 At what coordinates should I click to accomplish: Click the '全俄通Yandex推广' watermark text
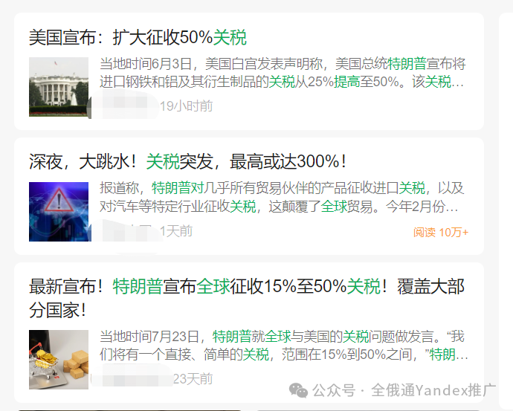coord(433,390)
